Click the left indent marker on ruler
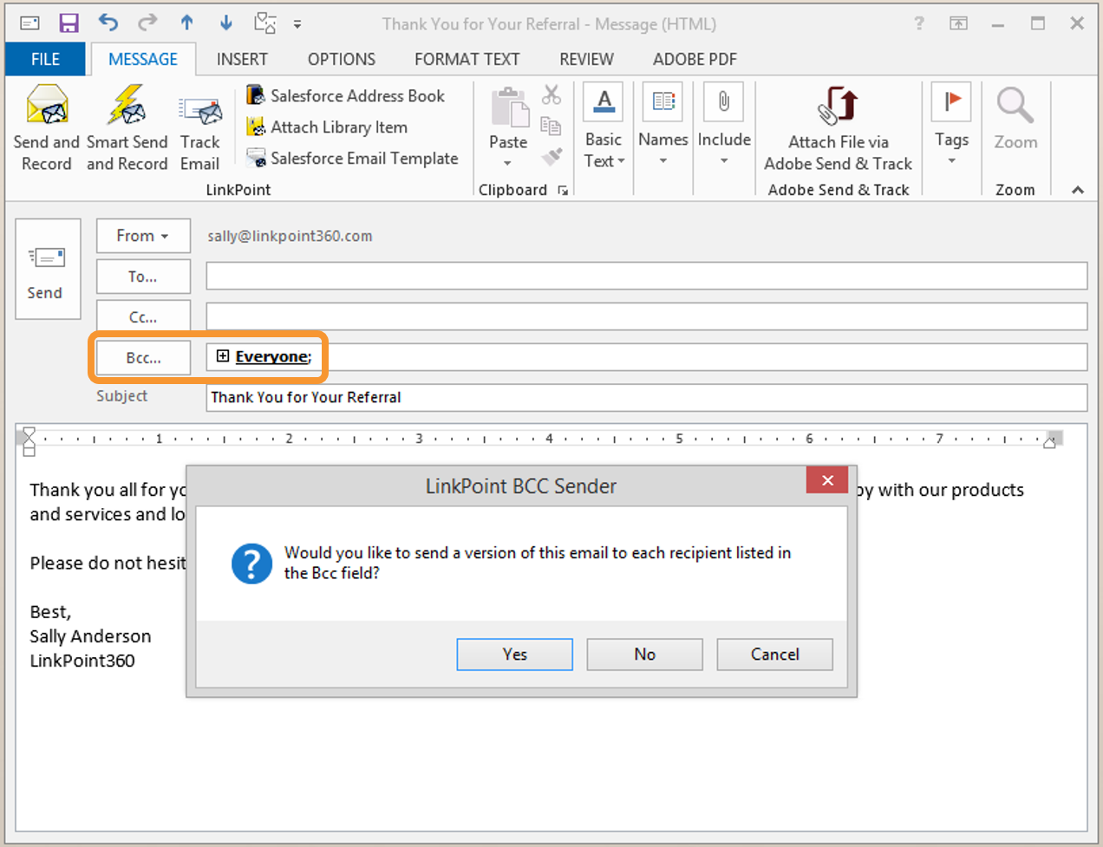This screenshot has height=847, width=1103. (x=29, y=441)
